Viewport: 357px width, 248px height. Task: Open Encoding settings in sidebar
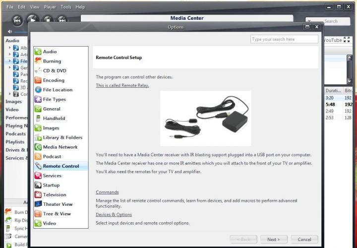tap(53, 80)
